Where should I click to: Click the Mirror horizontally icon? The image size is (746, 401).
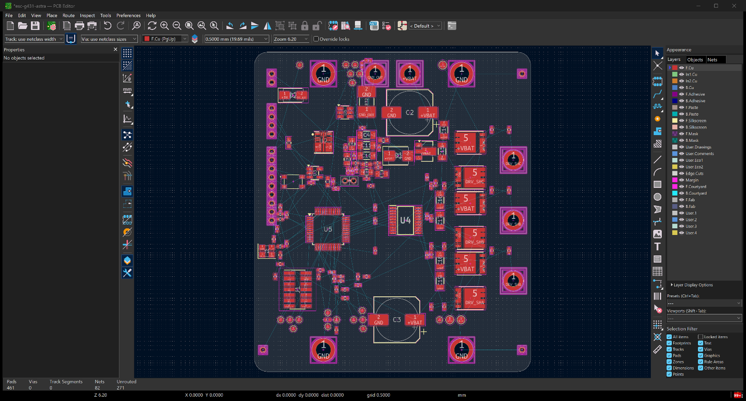click(267, 26)
